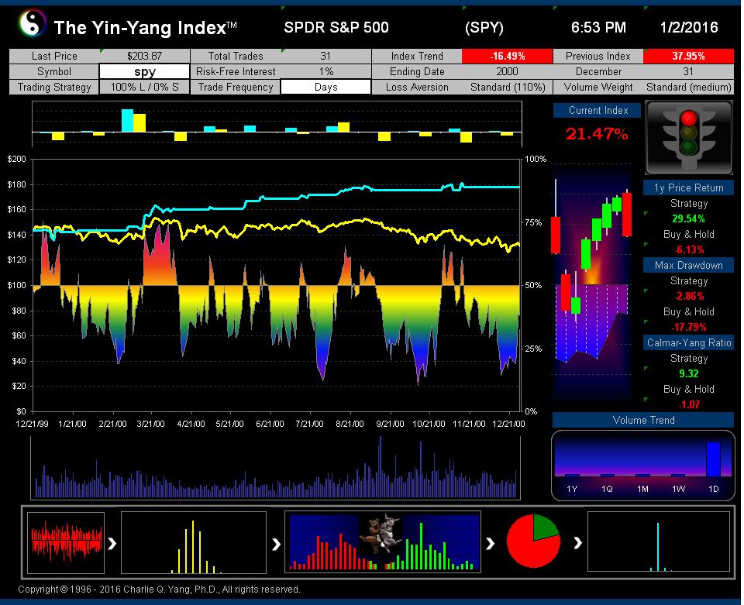
Task: Click the Strategy return value 29.54%
Action: pyautogui.click(x=688, y=218)
